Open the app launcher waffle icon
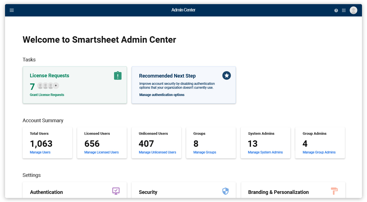This screenshot has width=367, height=202. 344,10
